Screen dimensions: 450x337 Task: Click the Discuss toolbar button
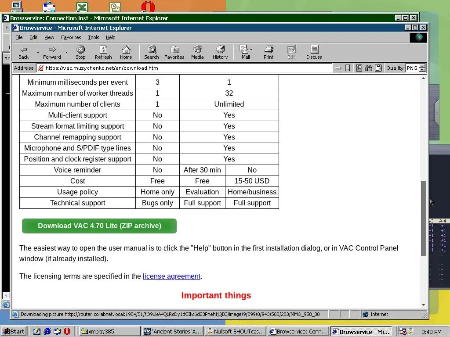pos(314,53)
